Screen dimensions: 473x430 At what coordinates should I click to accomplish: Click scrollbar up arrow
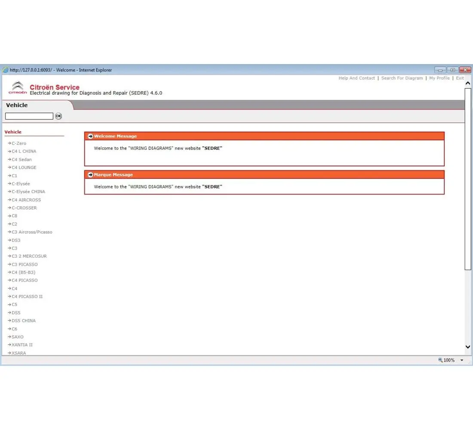tap(468, 83)
